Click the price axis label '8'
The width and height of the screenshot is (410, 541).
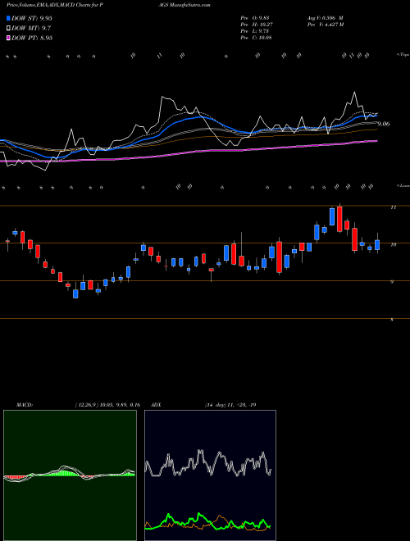click(x=392, y=320)
